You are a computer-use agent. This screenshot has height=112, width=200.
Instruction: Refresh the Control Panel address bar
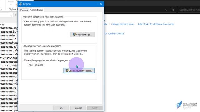pyautogui.click(x=173, y=10)
